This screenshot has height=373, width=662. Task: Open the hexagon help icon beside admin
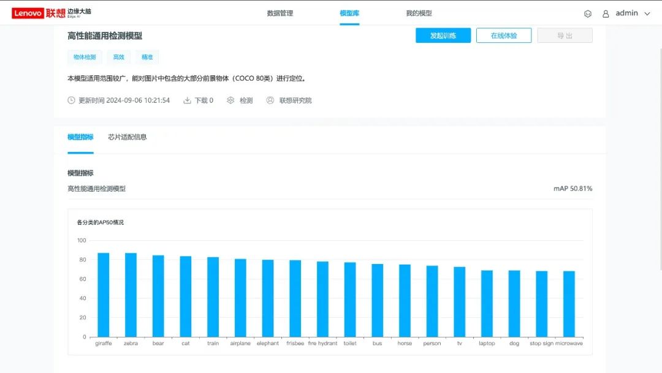(588, 13)
